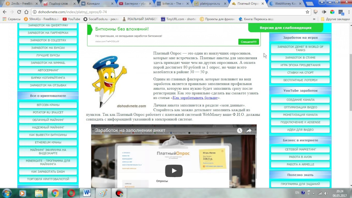Screen dimensions: 352x198
Task: Open СТАВКИ НА СПОРТ right sidebar item
Action: point(300,73)
